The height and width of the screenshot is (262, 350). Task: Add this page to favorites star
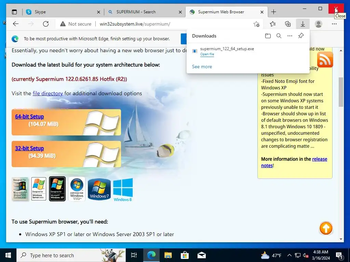[256, 24]
